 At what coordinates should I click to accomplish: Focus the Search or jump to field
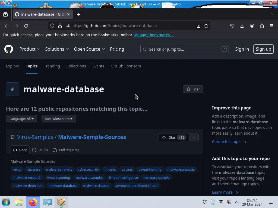tap(184, 49)
